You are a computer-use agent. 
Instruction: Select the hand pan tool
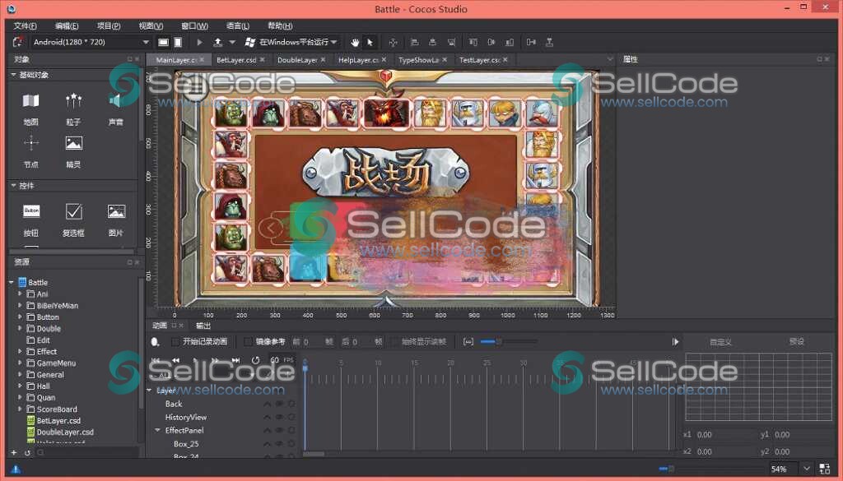point(356,42)
